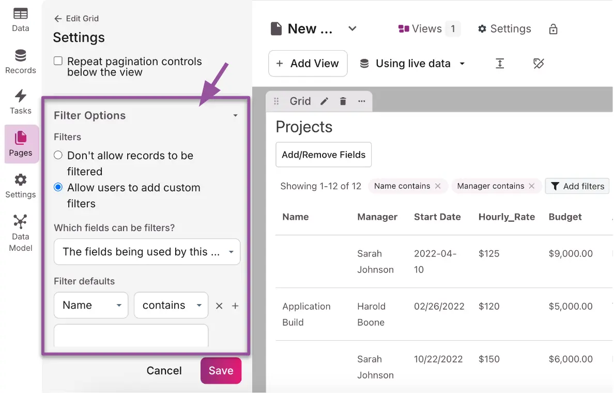
Task: Open Data Model in sidebar
Action: (x=21, y=233)
